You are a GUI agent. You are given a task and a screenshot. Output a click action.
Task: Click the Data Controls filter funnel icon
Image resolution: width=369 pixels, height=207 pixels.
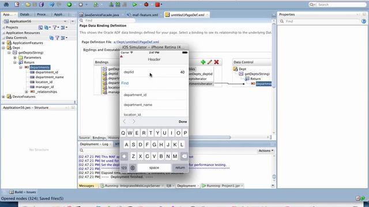tap(57, 37)
